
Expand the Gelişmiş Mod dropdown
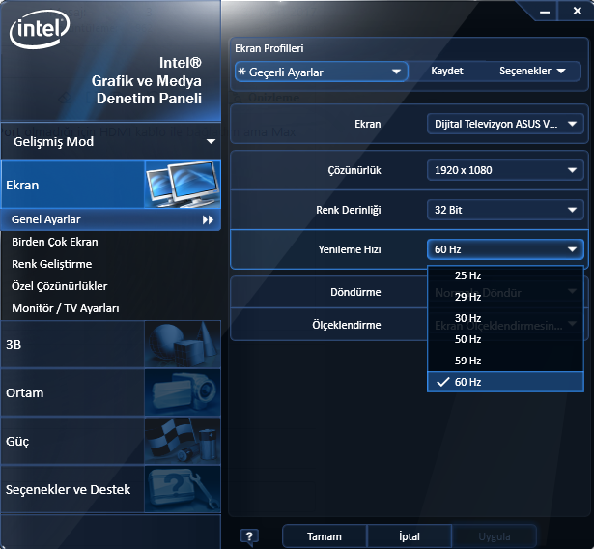111,142
